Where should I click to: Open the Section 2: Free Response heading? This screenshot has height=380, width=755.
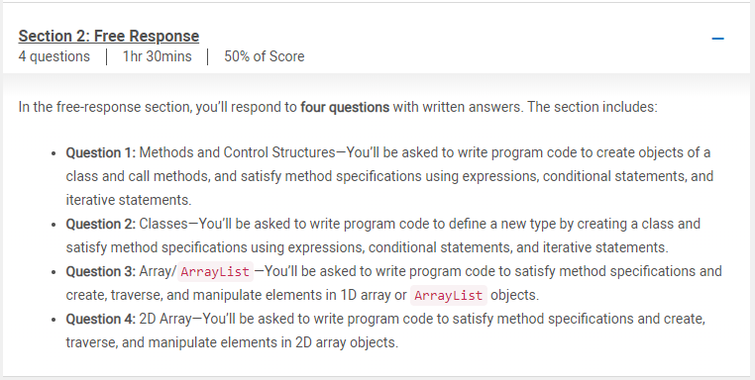click(x=109, y=36)
